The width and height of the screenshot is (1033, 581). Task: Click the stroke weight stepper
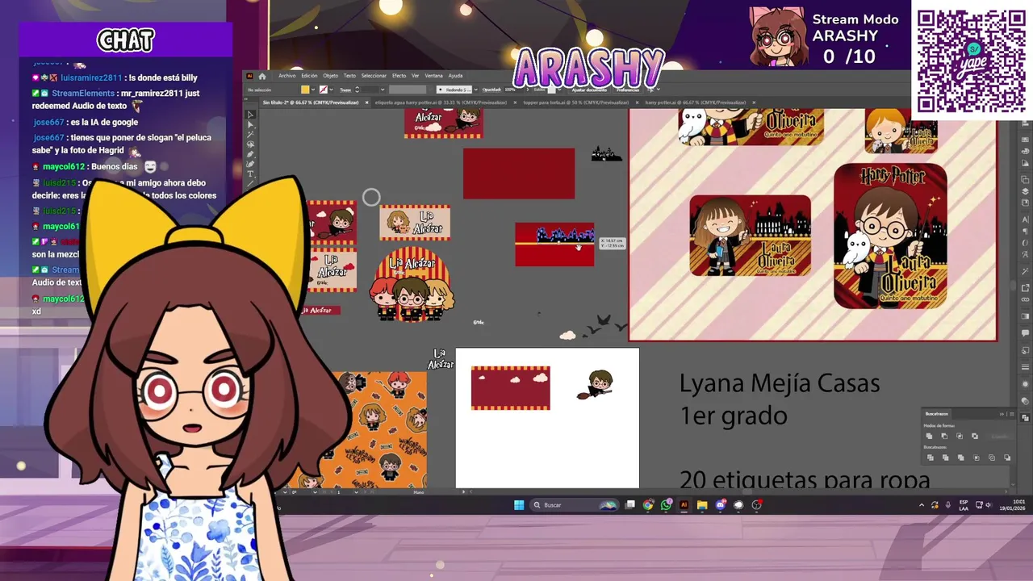coord(357,89)
